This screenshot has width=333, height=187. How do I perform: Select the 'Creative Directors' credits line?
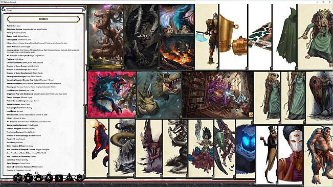(x=25, y=63)
